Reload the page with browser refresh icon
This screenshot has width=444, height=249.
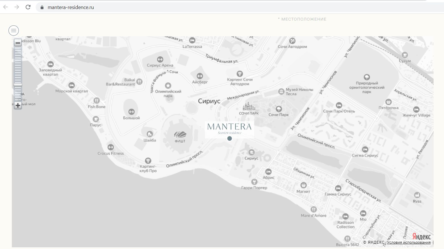(x=28, y=7)
